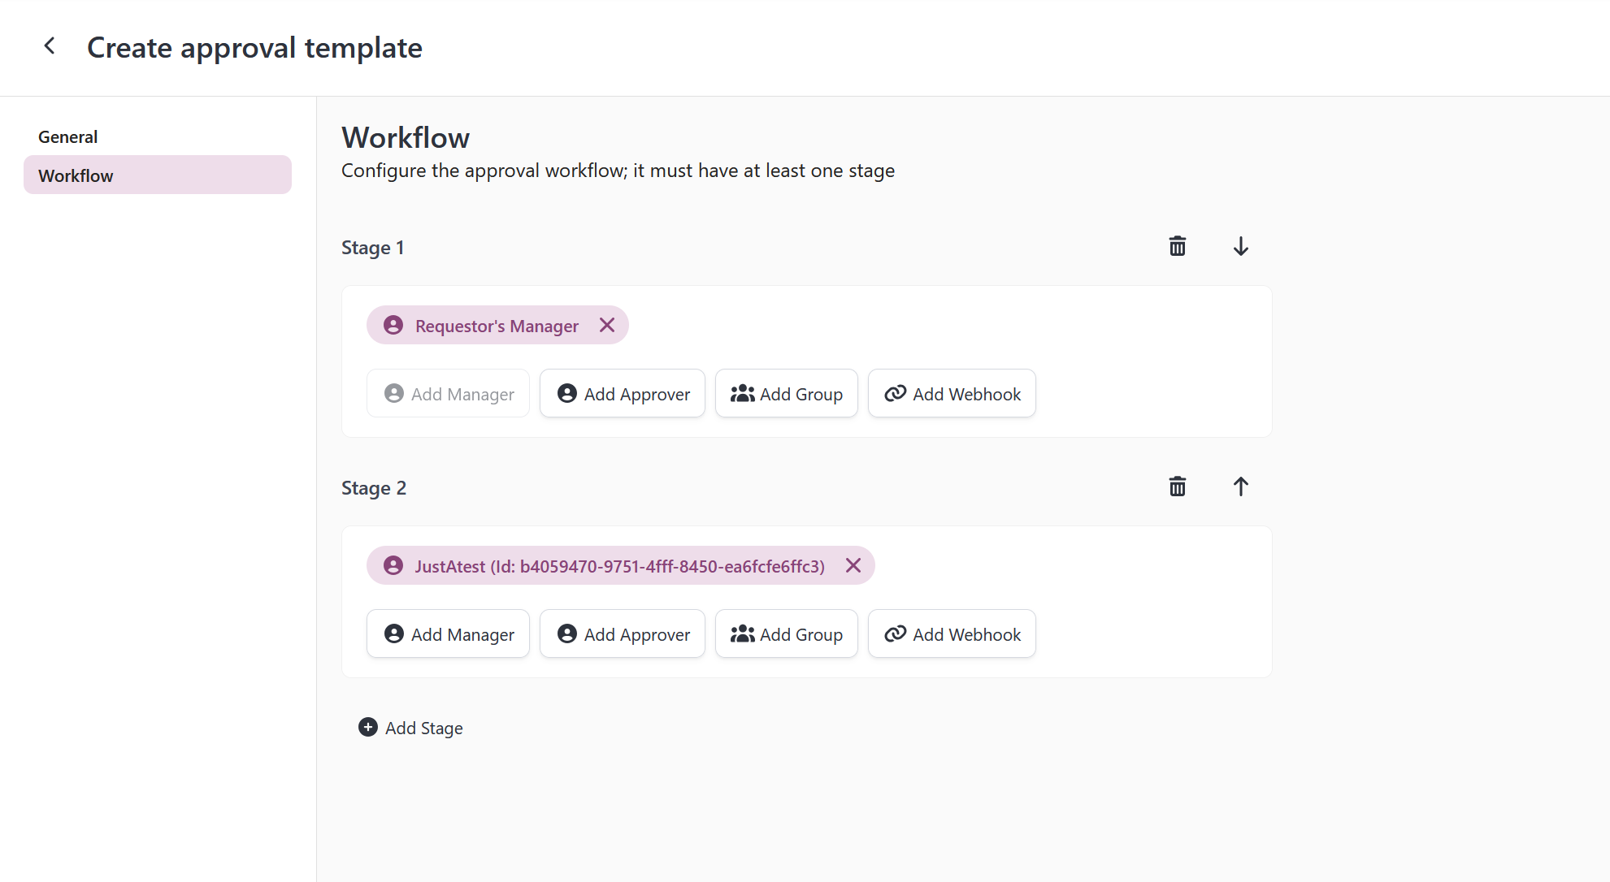The width and height of the screenshot is (1610, 882).
Task: Remove JustAtest approver from Stage 2
Action: point(853,565)
